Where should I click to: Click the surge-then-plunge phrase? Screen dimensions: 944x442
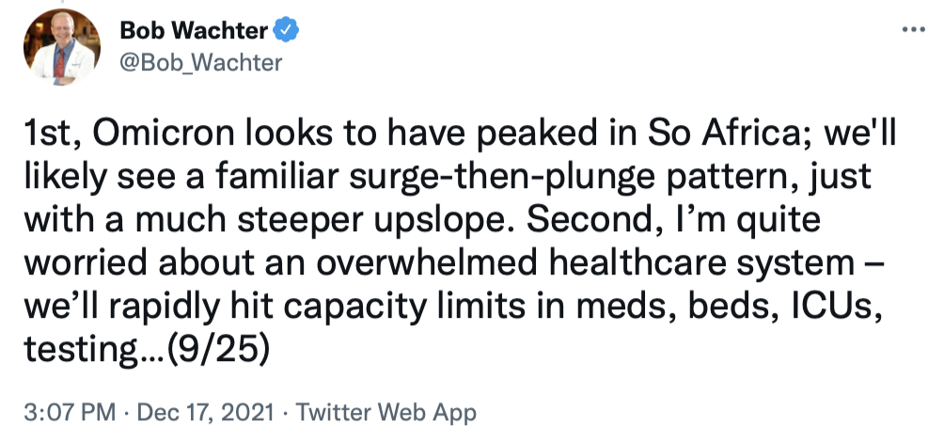(478, 179)
